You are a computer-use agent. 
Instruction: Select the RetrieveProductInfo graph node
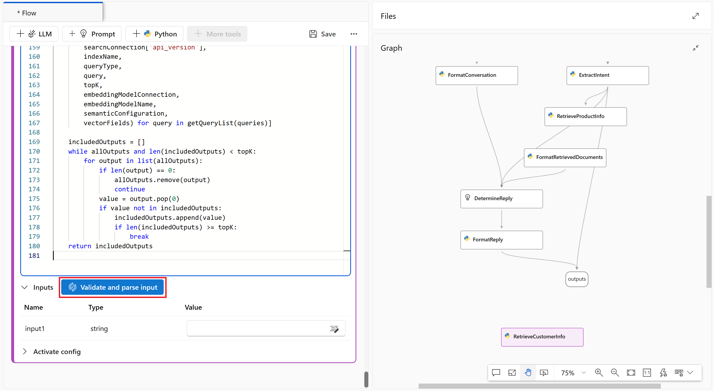(x=585, y=117)
